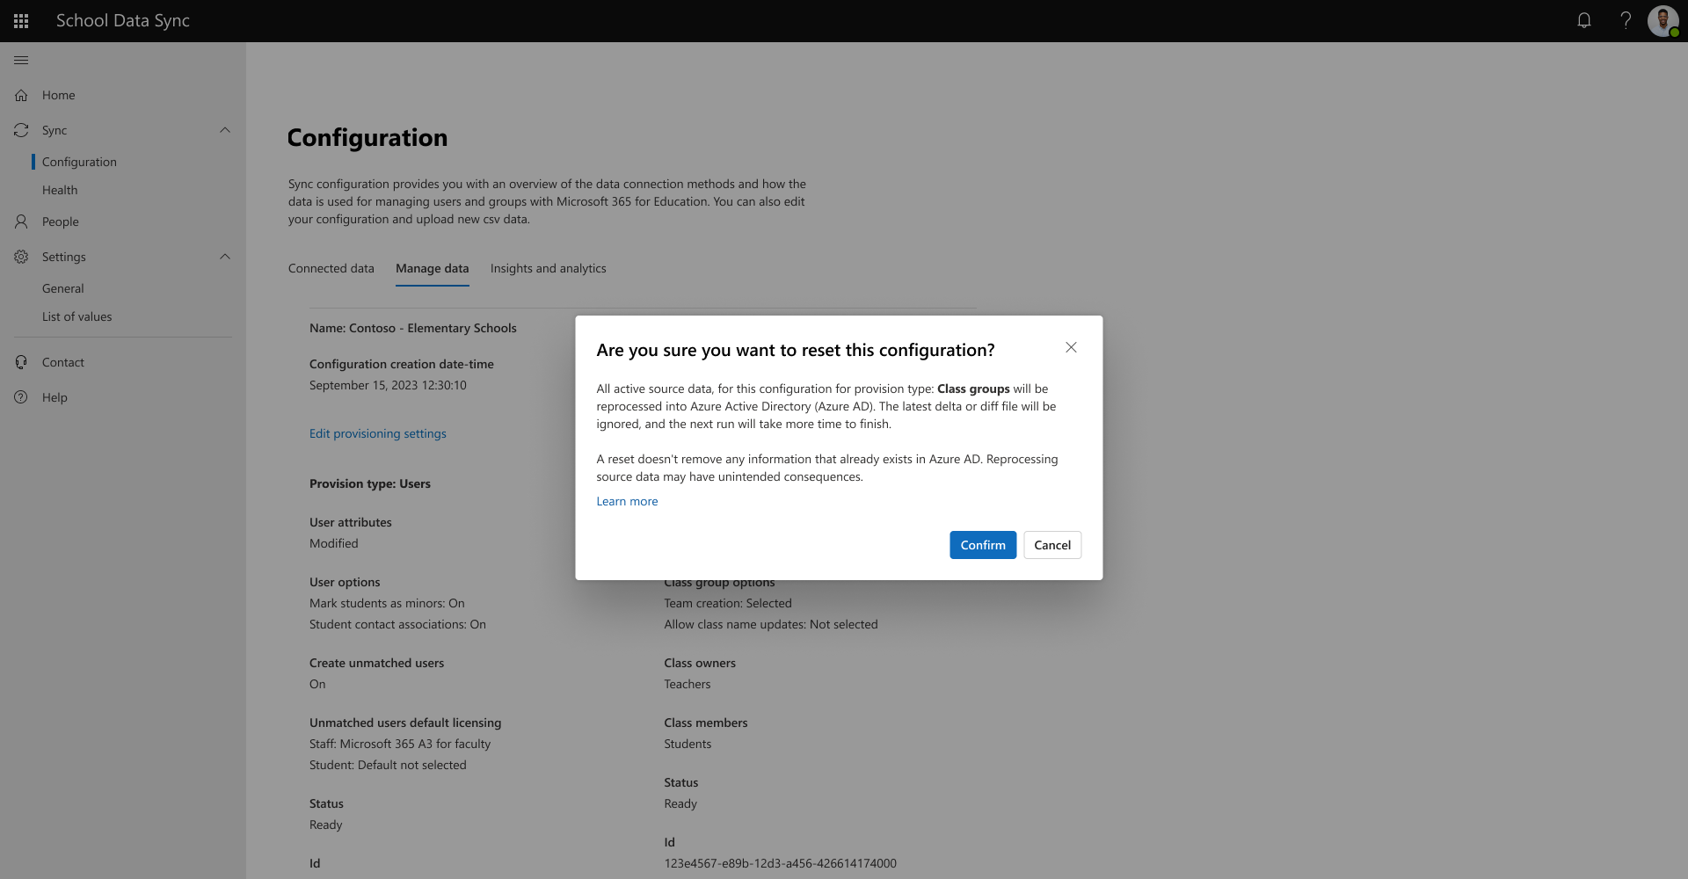Open Configuration in the sidebar

coord(79,162)
